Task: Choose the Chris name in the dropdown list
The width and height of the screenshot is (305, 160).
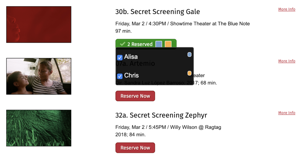Action: click(x=131, y=75)
